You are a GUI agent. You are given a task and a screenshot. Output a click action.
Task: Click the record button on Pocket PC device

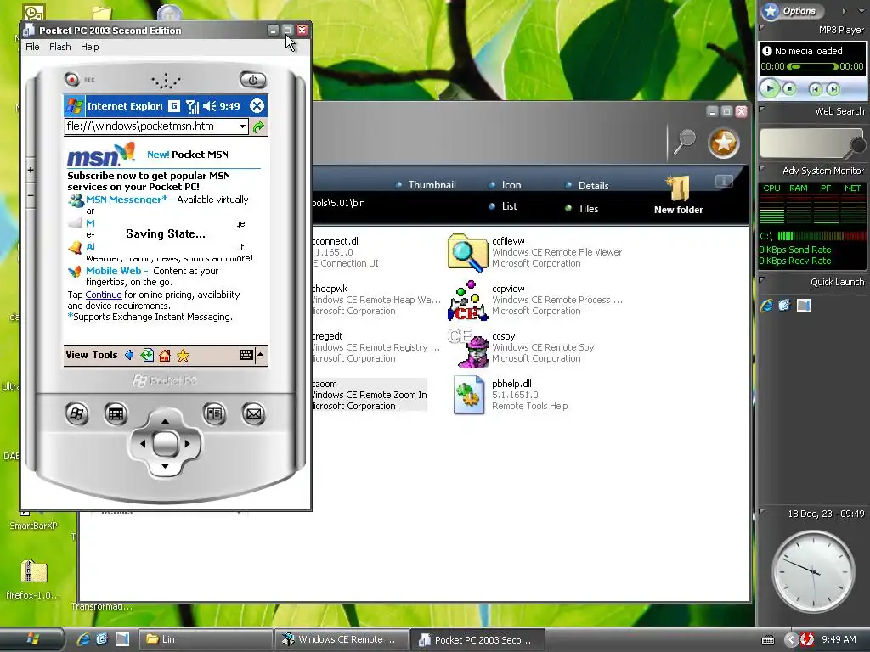click(x=71, y=79)
